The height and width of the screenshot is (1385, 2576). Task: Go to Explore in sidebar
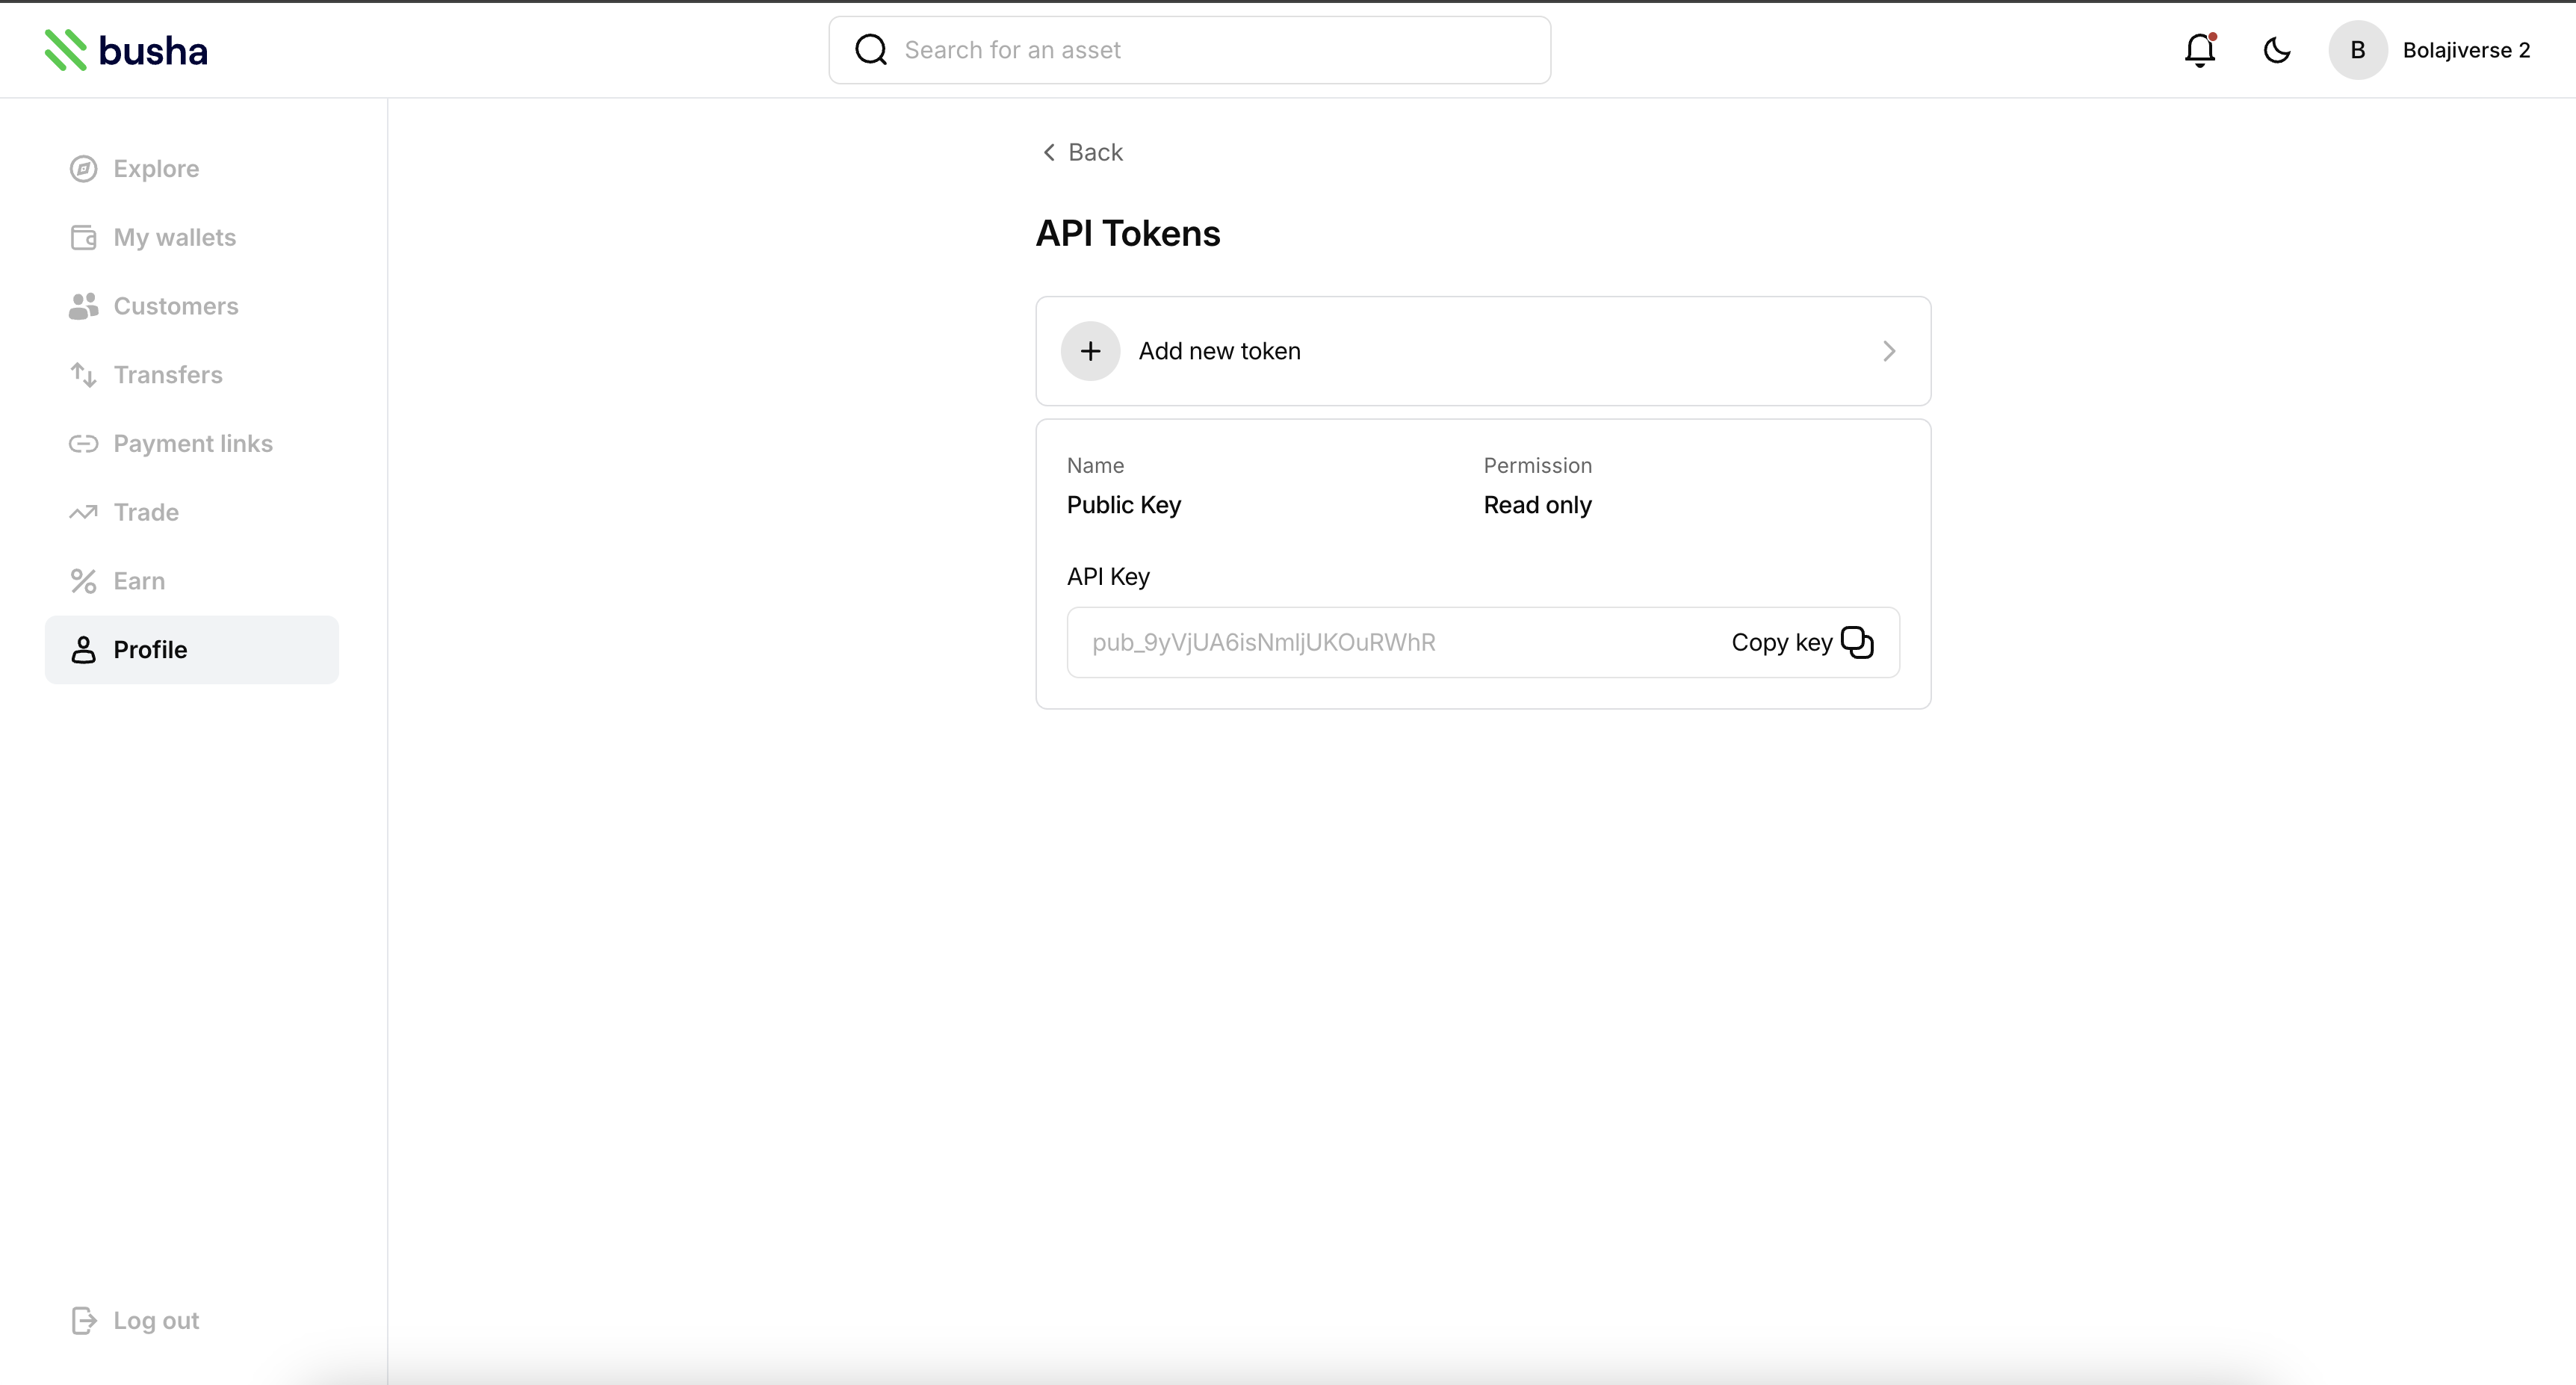click(156, 169)
